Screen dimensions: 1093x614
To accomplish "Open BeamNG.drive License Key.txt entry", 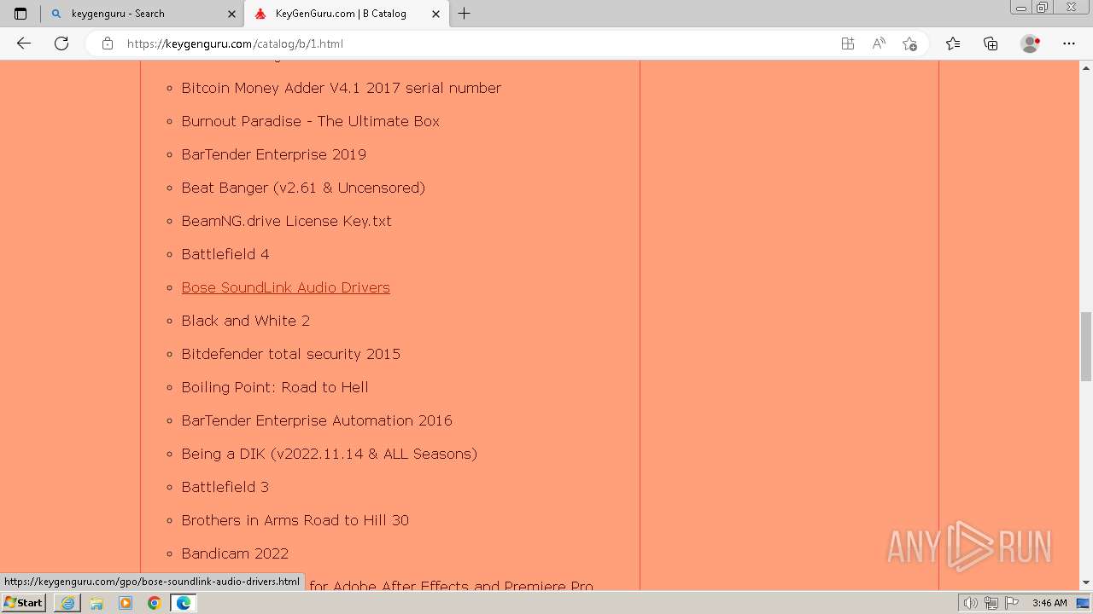I will coord(286,221).
